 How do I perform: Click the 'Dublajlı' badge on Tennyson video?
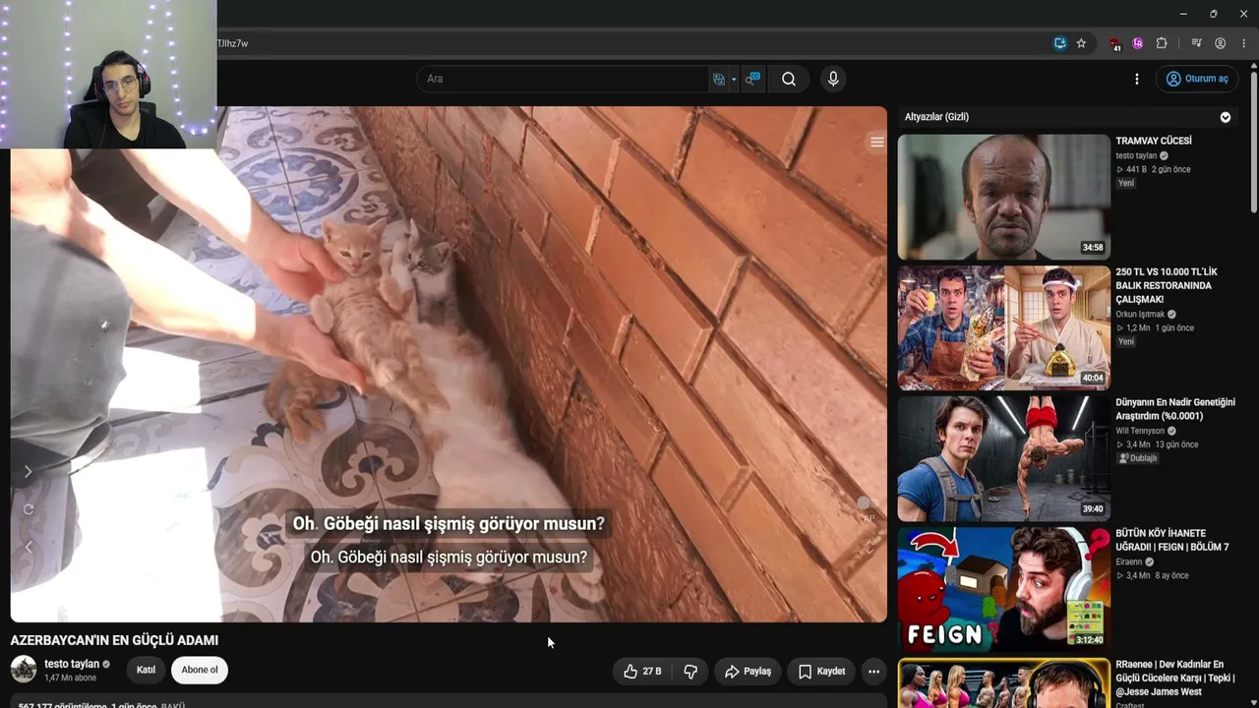1138,458
